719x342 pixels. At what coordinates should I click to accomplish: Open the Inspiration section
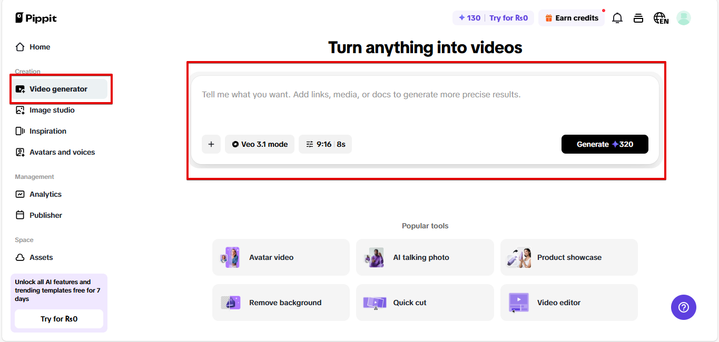point(49,131)
